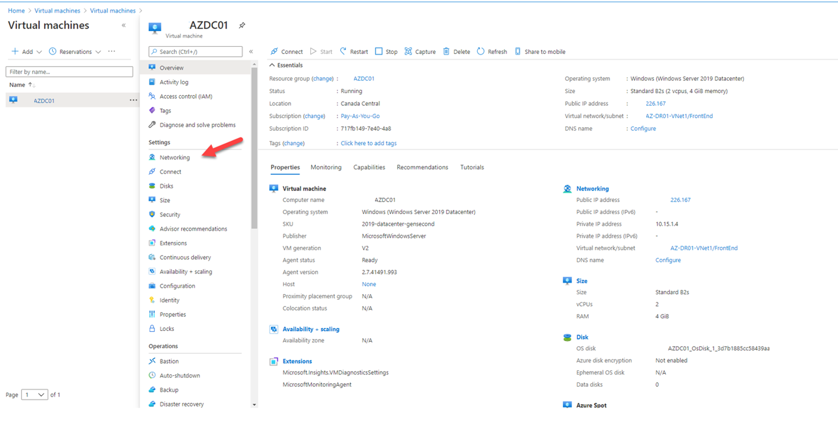Viewport: 838px width, 421px height.
Task: Open Disks settings
Action: click(166, 186)
